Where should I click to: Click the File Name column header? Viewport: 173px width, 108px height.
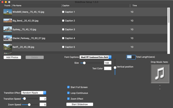click(x=17, y=6)
